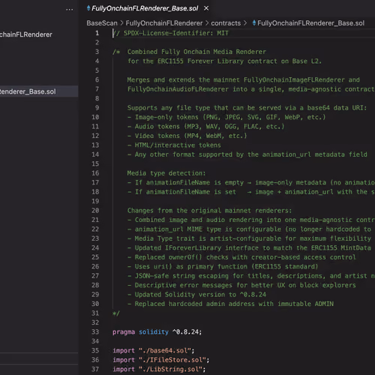The width and height of the screenshot is (375, 375).
Task: Place cursor on SPDX-License-Identifier comment line
Action: 170,33
